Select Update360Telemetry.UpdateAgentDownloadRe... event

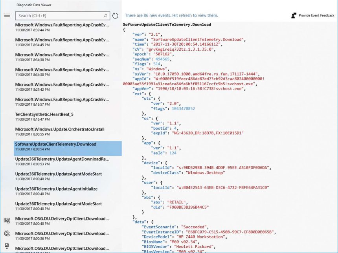(x=68, y=161)
